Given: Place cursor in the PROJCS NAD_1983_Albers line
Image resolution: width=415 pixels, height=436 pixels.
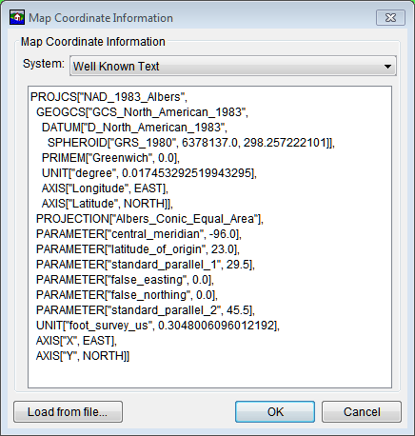Looking at the screenshot, I should tap(109, 97).
